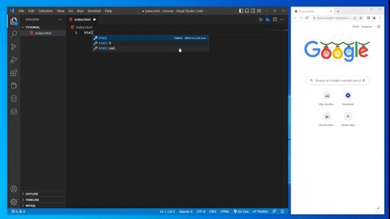Toggle the Secondary Side Bar layout button
390x219 pixels.
253,11
